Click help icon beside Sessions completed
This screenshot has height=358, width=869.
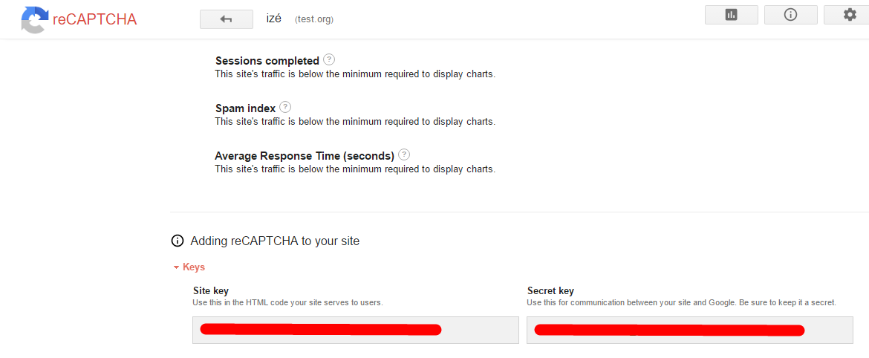[329, 60]
